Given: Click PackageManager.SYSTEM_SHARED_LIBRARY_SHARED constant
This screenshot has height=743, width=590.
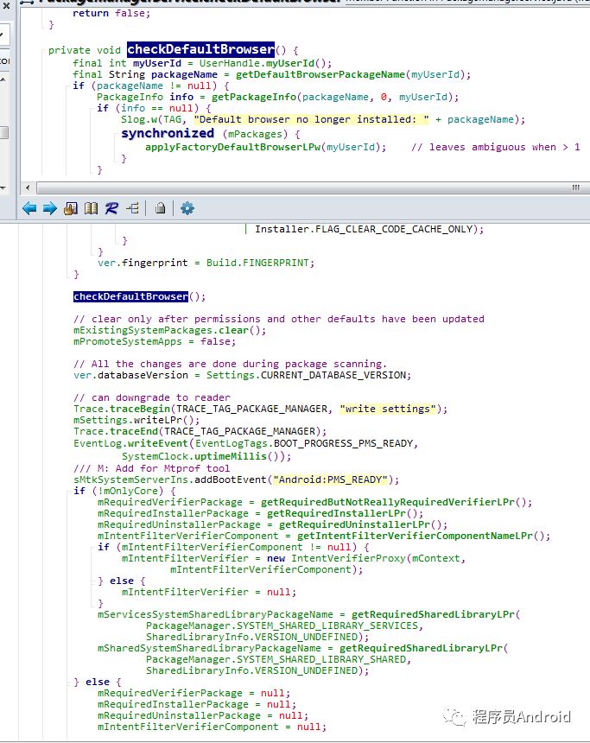Looking at the screenshot, I should (x=276, y=659).
